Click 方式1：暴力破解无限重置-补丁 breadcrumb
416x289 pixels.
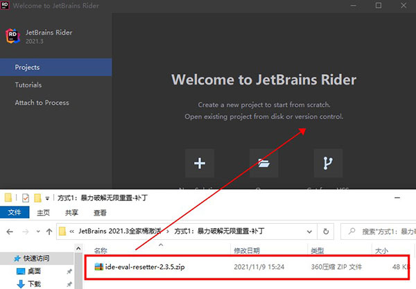tap(219, 231)
